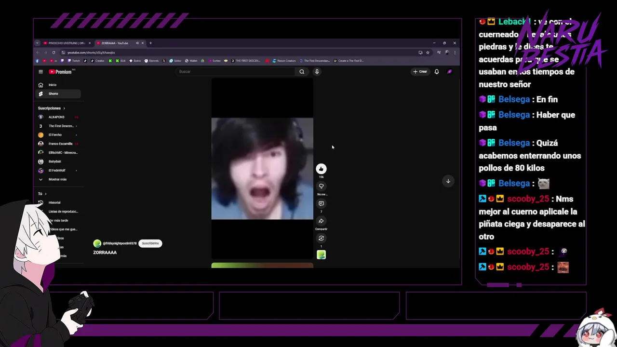Open site information icon in address bar
Screen dimensions: 617x347
[x=63, y=53]
